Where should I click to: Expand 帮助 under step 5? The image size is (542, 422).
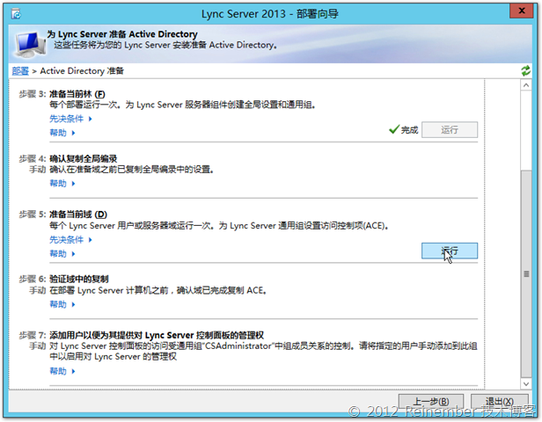pyautogui.click(x=62, y=254)
